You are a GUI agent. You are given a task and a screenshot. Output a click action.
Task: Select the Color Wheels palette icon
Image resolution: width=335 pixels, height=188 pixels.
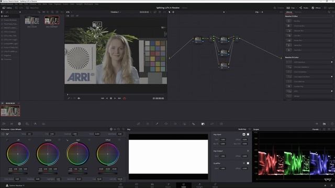click(19, 124)
